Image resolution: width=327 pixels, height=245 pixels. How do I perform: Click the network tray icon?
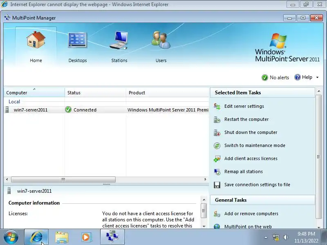pyautogui.click(x=275, y=237)
